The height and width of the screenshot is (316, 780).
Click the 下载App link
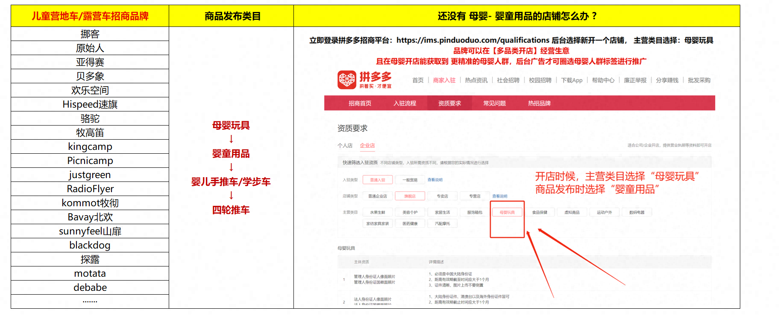pyautogui.click(x=572, y=80)
